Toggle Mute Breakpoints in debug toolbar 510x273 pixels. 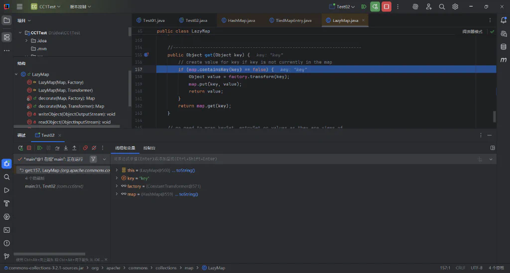tap(94, 148)
